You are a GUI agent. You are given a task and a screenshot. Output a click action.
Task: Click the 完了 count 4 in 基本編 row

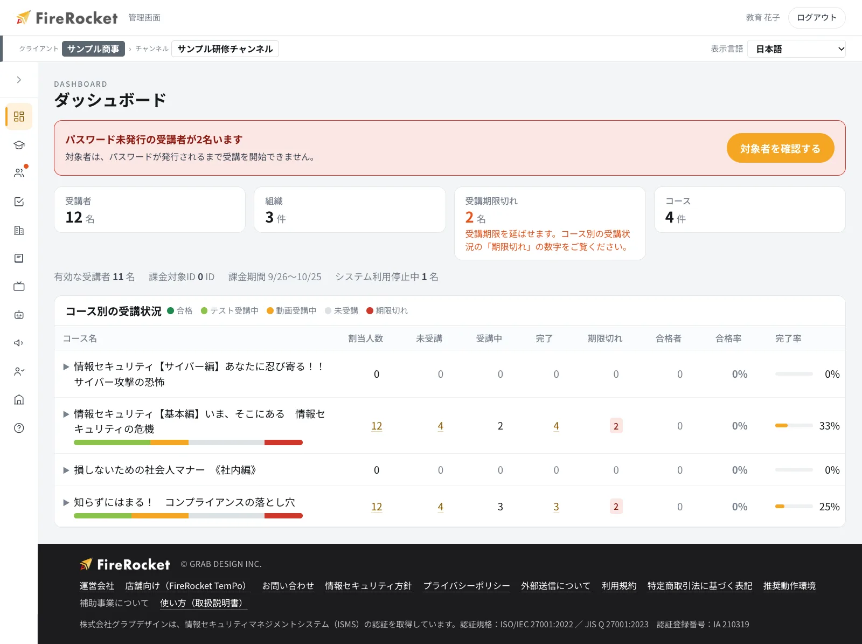[556, 426]
